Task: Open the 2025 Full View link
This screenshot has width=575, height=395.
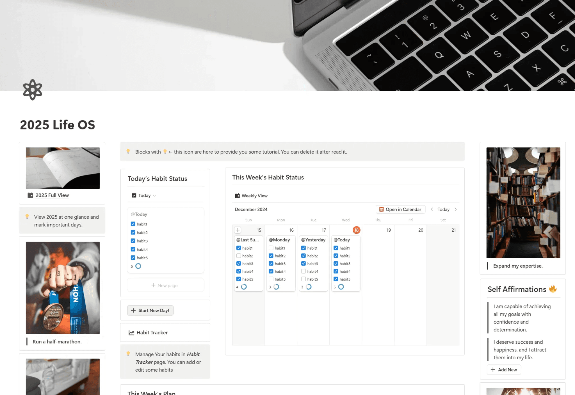Action: (x=52, y=195)
